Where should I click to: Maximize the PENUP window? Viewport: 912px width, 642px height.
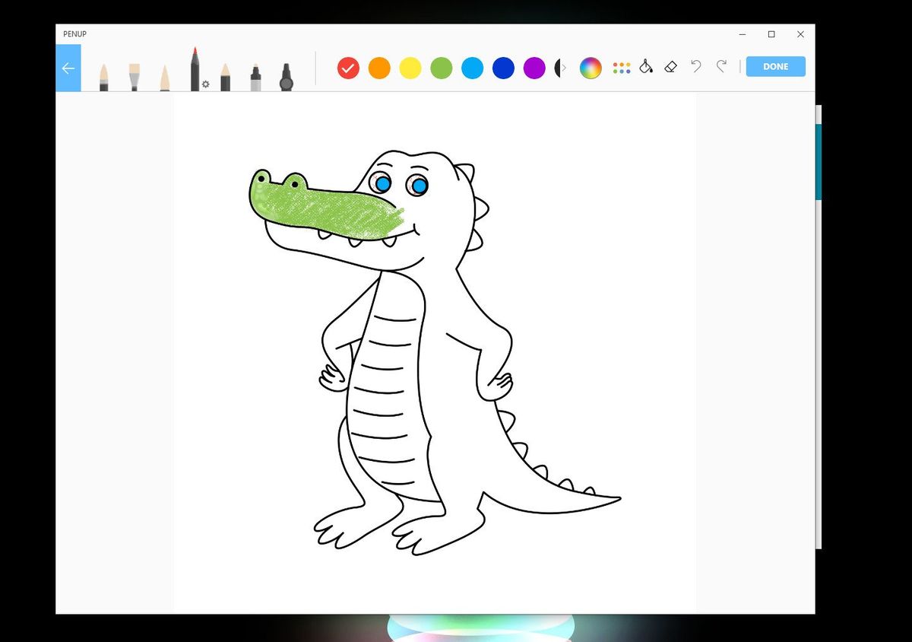click(771, 34)
